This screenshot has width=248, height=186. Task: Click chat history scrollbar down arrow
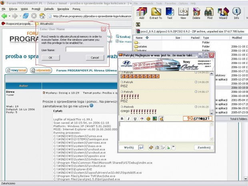(x=212, y=113)
